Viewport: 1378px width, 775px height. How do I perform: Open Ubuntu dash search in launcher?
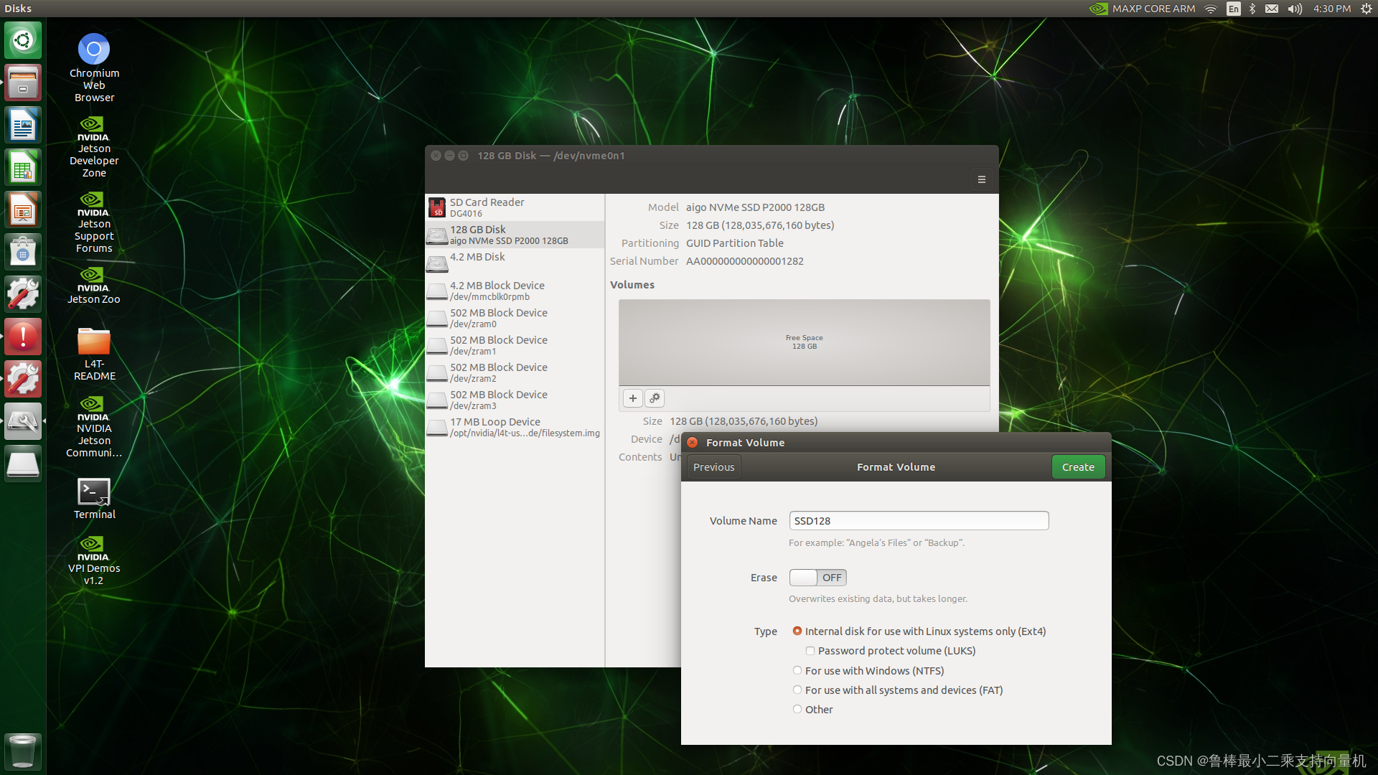(x=23, y=40)
